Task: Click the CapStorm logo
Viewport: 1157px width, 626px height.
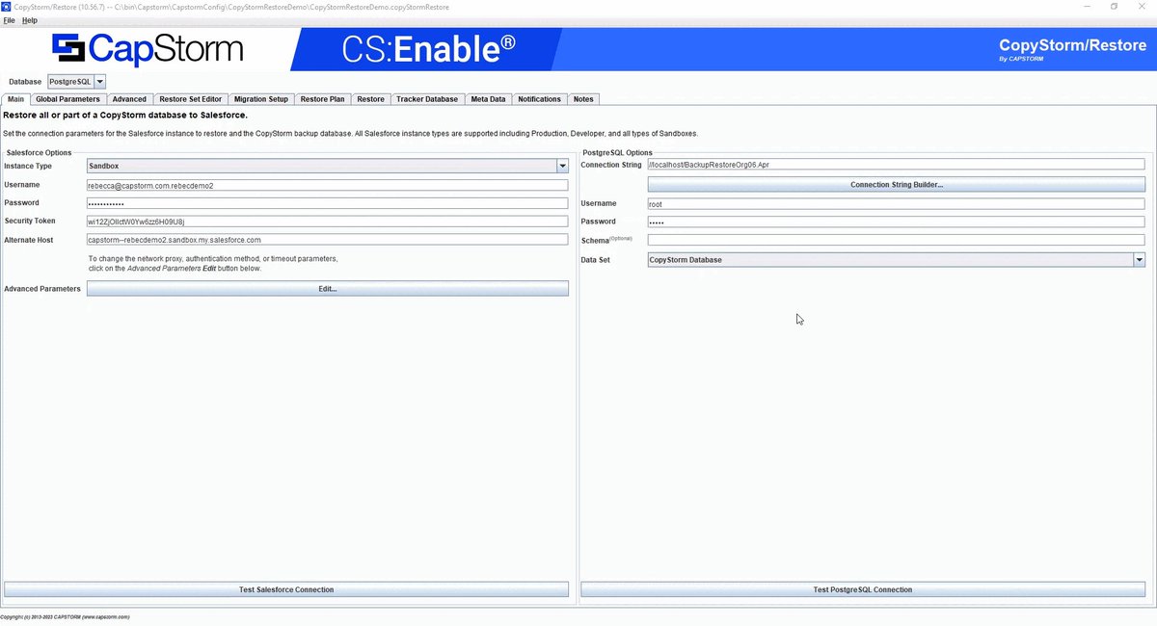Action: (148, 49)
